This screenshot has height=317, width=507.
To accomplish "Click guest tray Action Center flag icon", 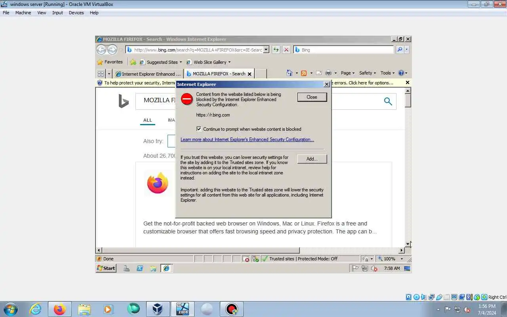I will pyautogui.click(x=355, y=268).
